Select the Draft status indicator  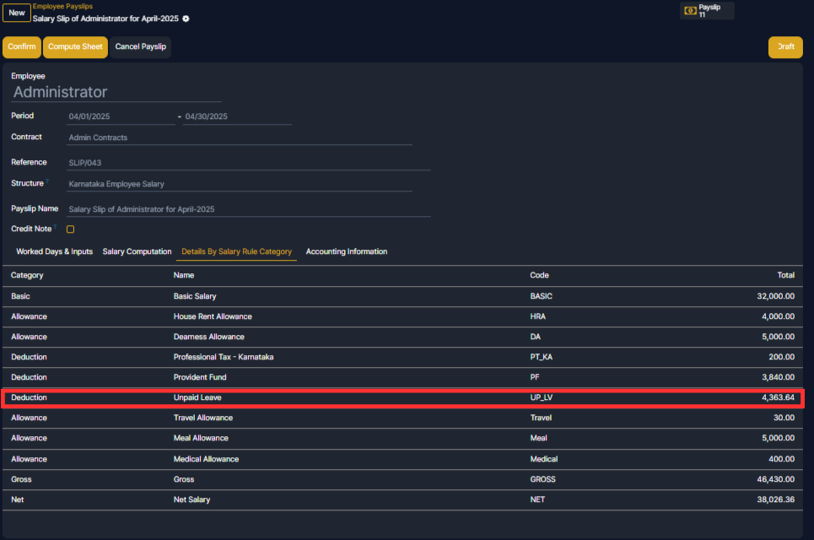785,46
